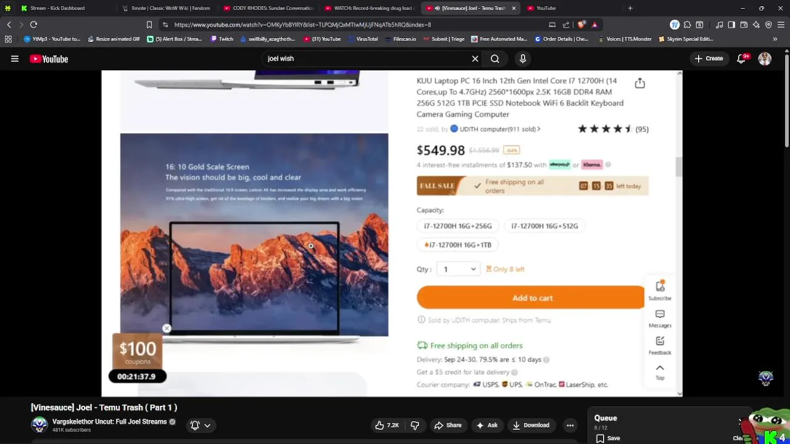Download the video
The height and width of the screenshot is (444, 790).
(x=531, y=425)
